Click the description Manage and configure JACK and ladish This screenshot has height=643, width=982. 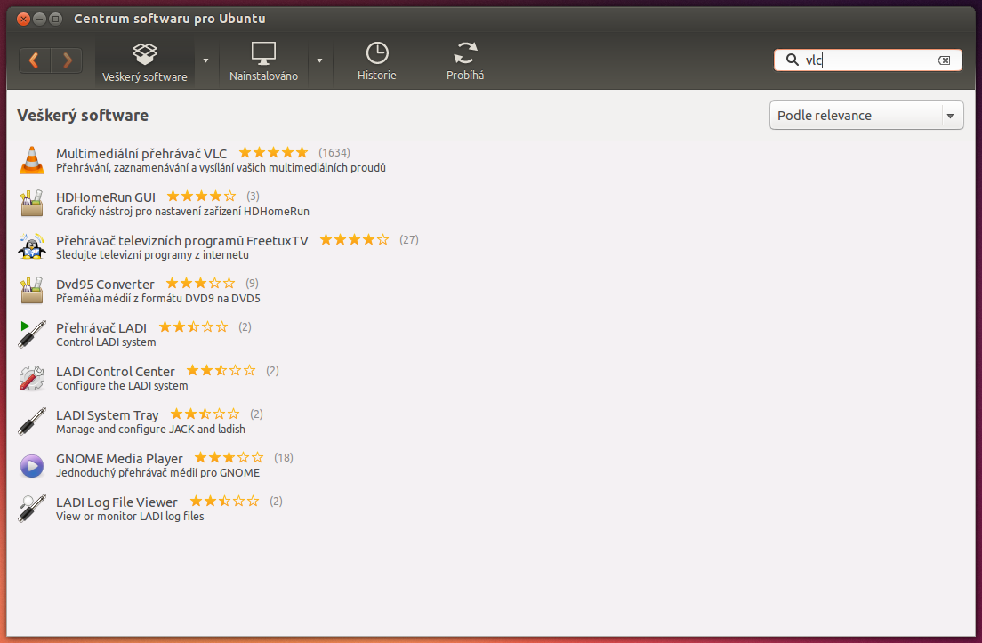(150, 430)
